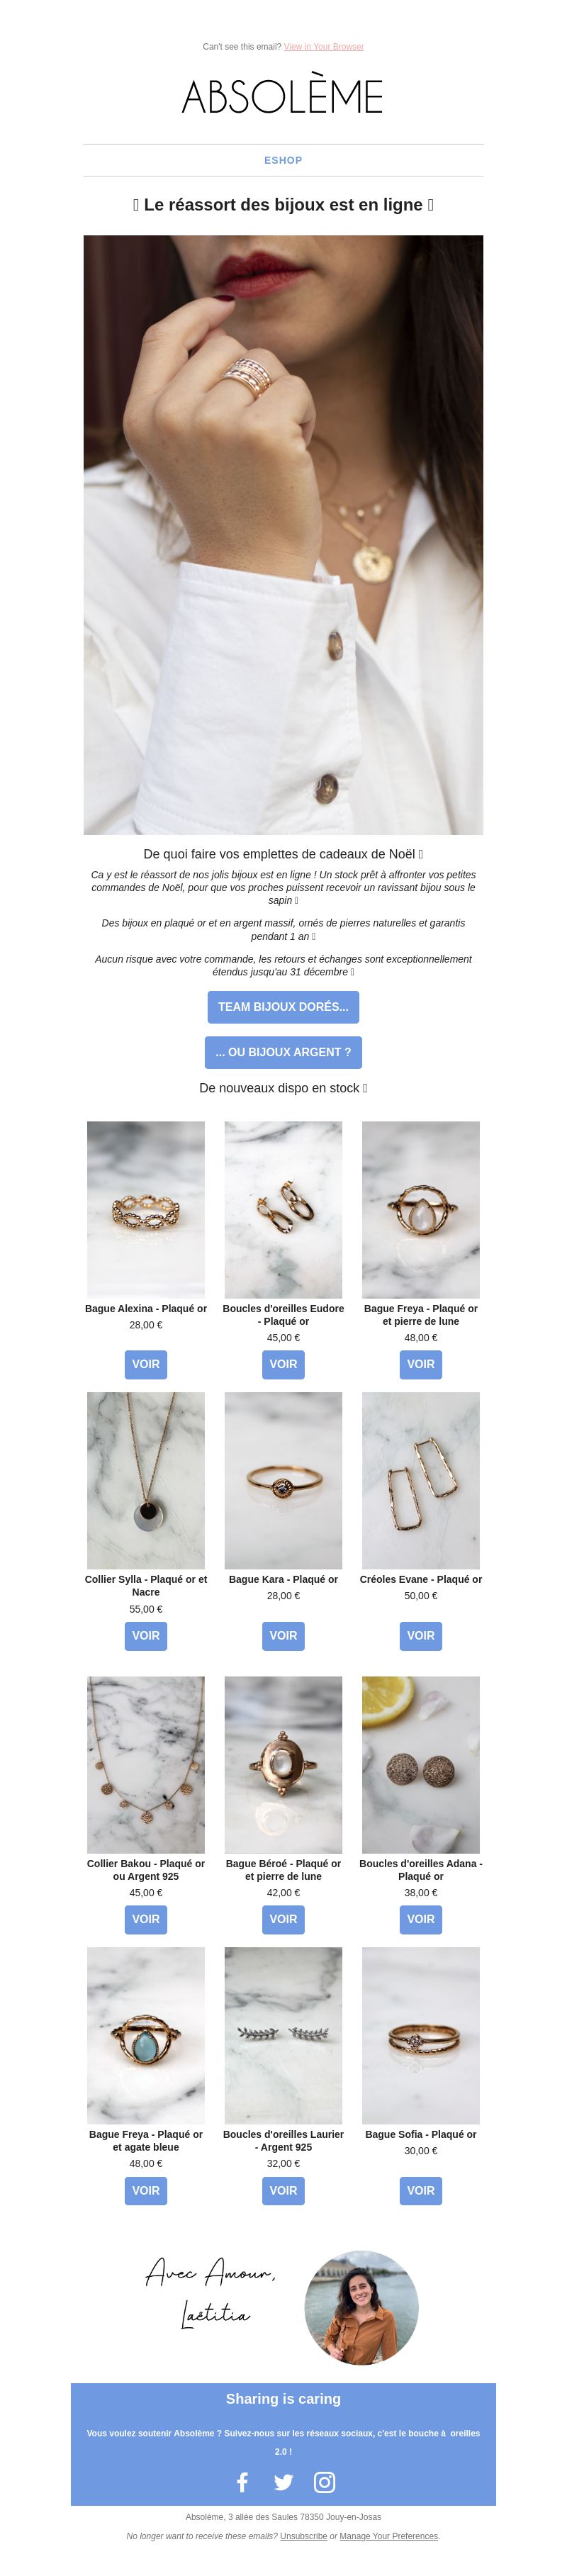Follow the Unsubscribe link

click(303, 2535)
